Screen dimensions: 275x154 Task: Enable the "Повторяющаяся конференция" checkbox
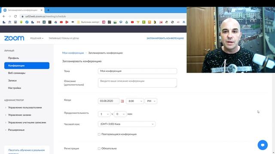tap(99, 134)
